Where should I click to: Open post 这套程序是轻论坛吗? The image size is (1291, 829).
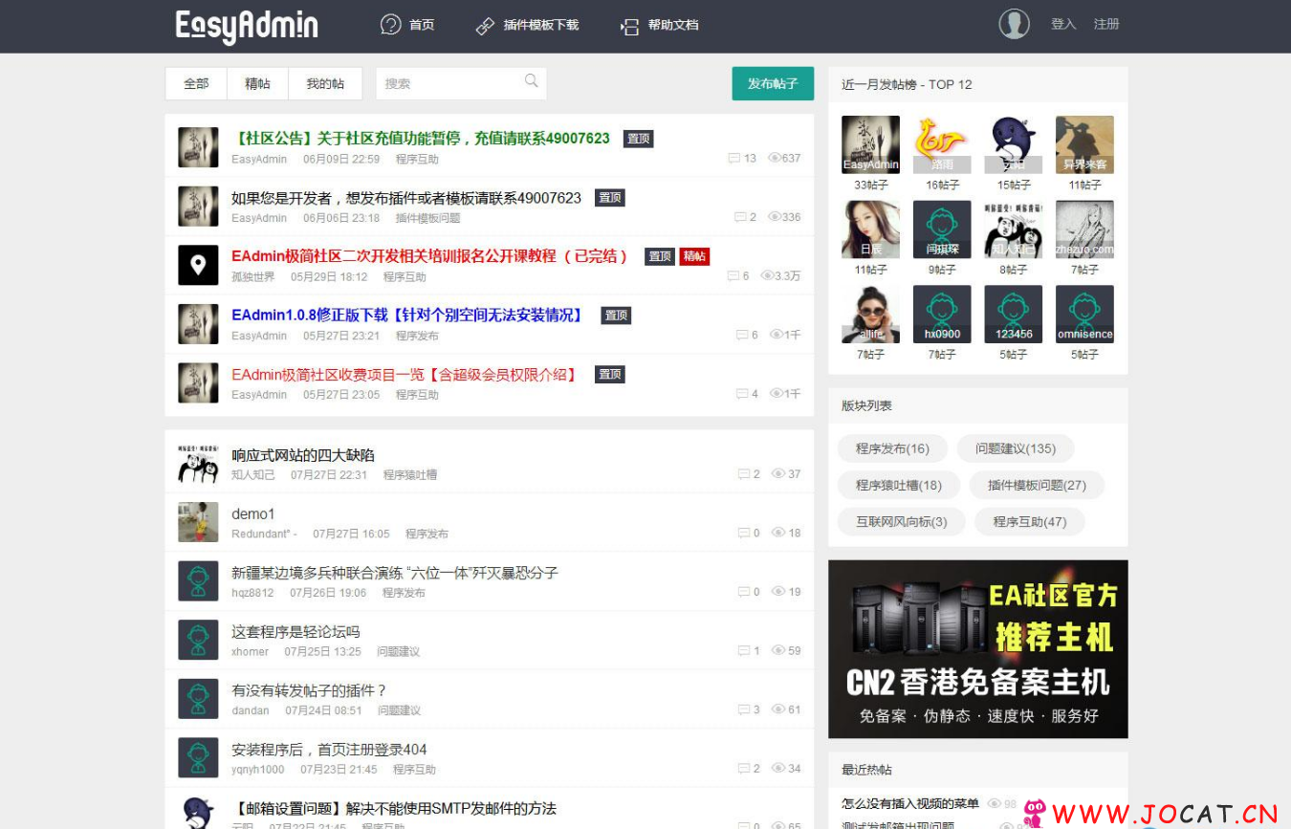point(295,631)
